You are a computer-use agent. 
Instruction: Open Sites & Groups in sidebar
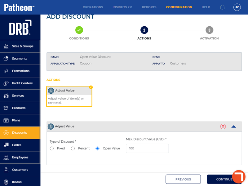[20, 46]
